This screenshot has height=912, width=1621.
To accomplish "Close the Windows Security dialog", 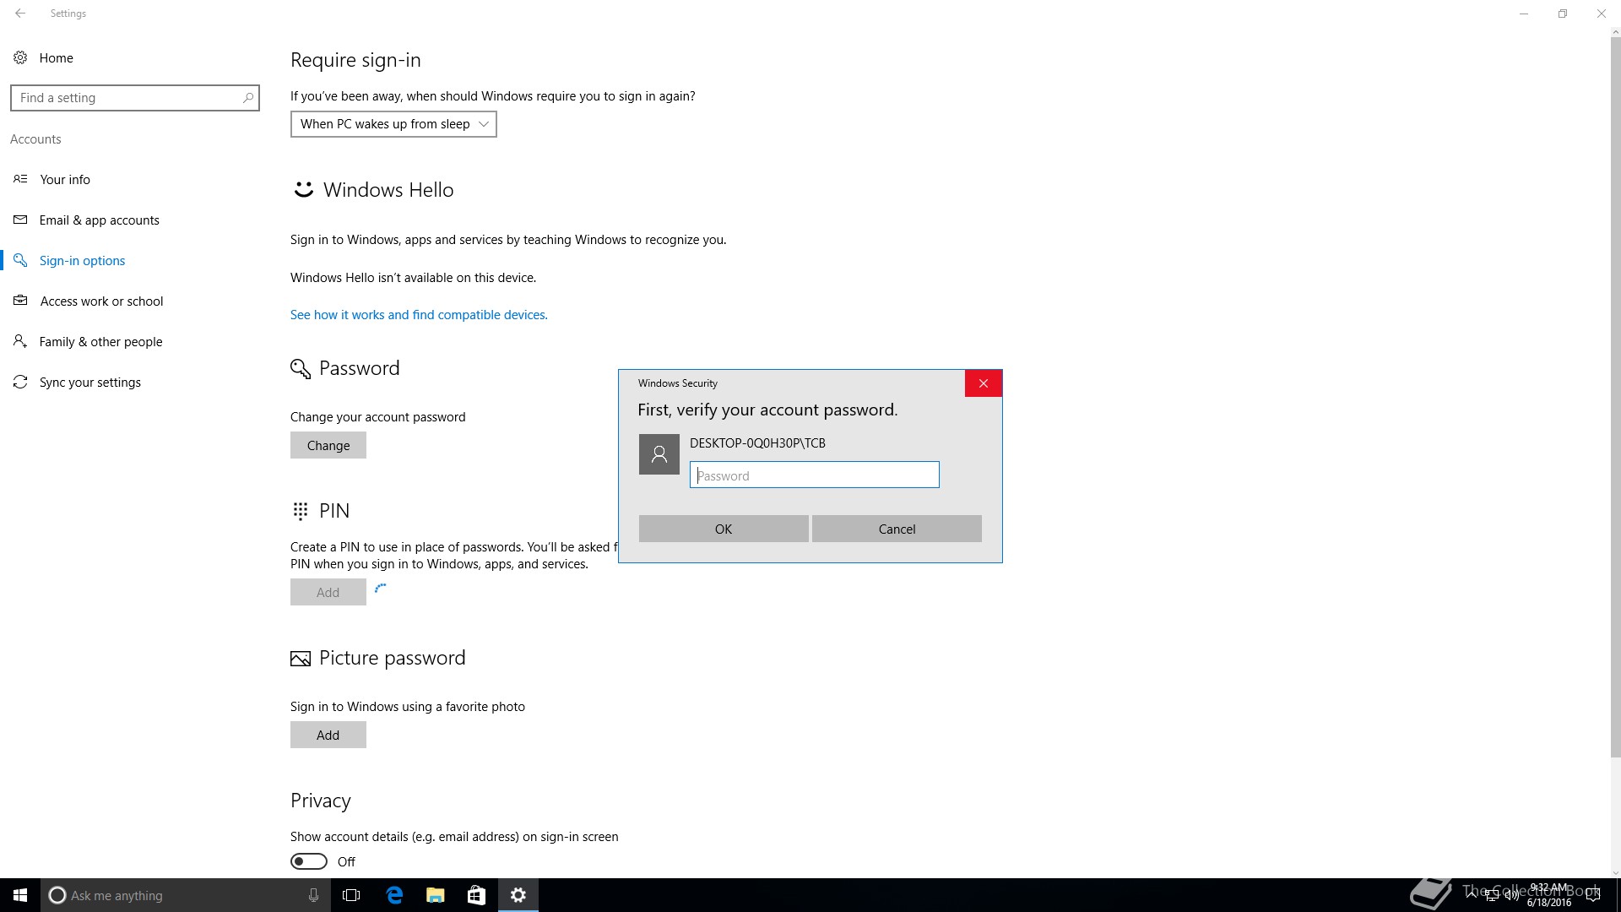I will pyautogui.click(x=984, y=383).
